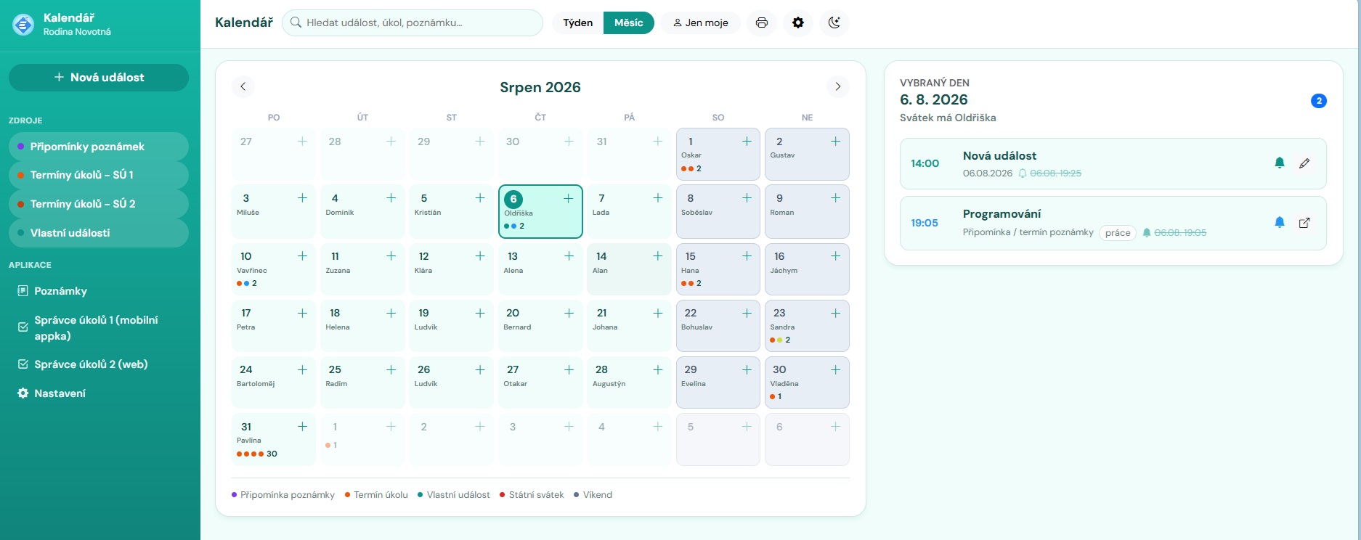Go to next month with right chevron
The height and width of the screenshot is (540, 1361).
(837, 86)
